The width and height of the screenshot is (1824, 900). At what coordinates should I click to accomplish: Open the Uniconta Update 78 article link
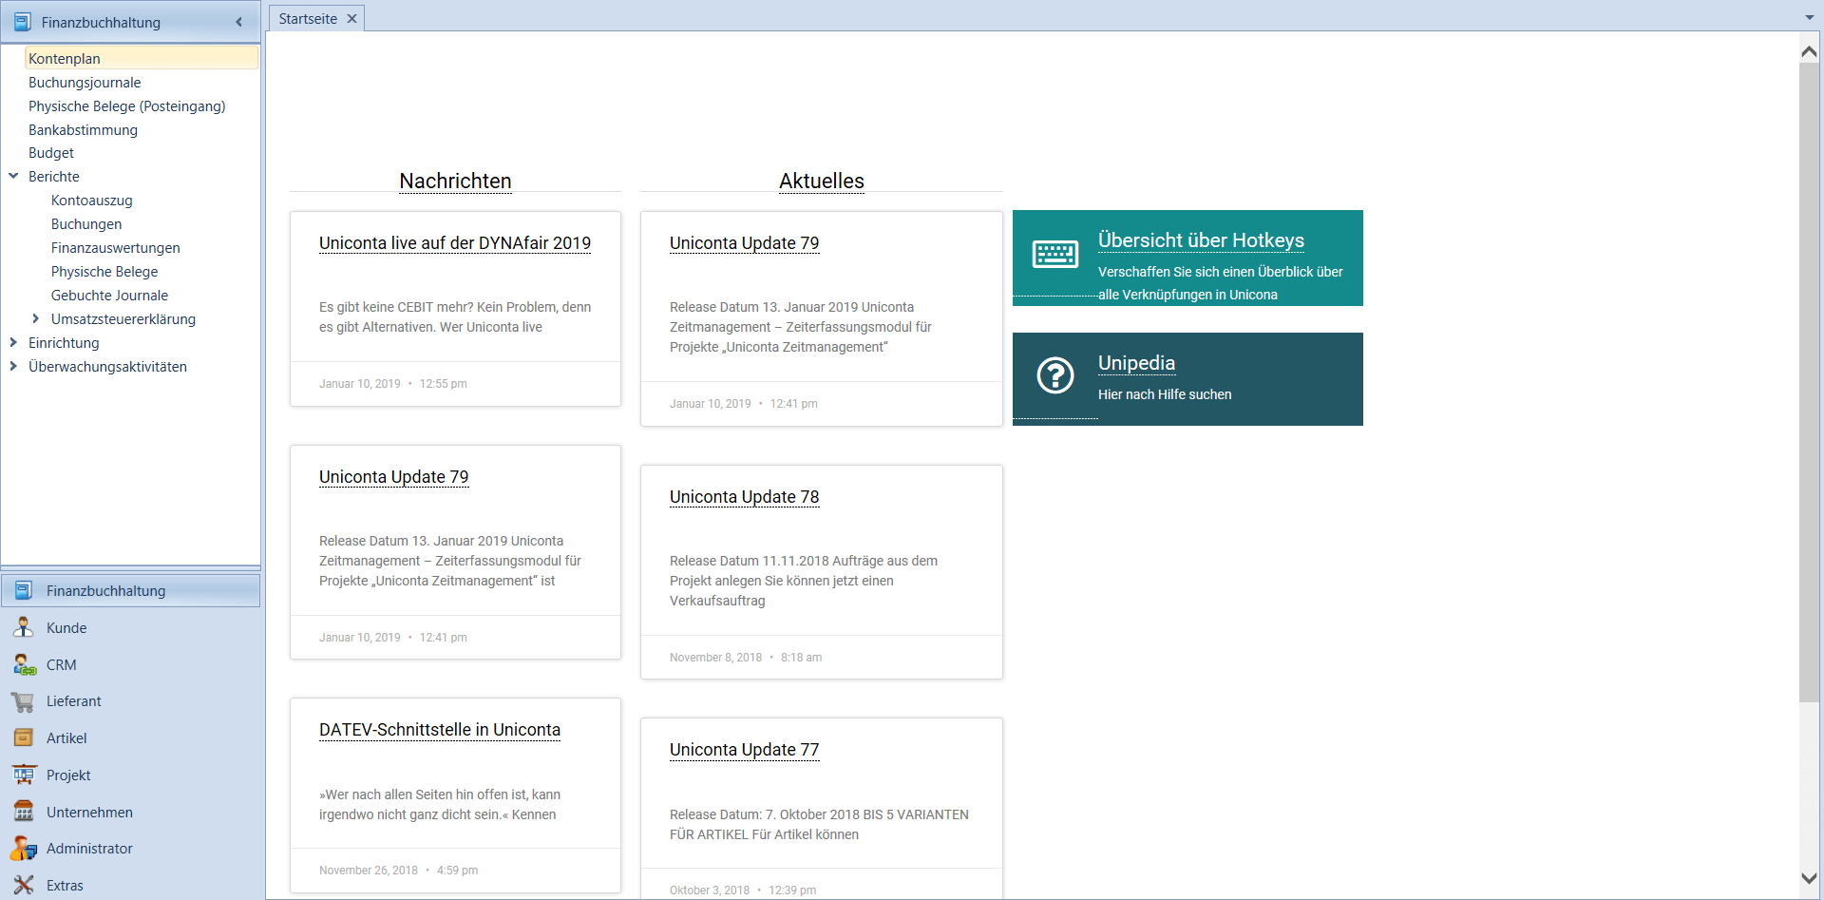click(744, 497)
